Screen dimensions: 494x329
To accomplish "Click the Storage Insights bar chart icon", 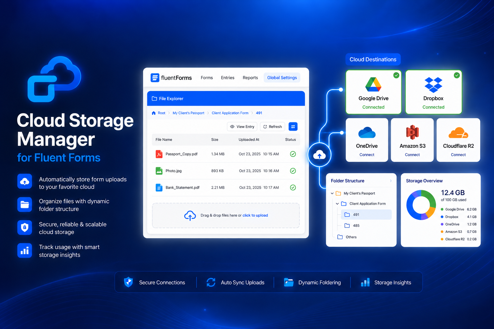I will tap(365, 282).
